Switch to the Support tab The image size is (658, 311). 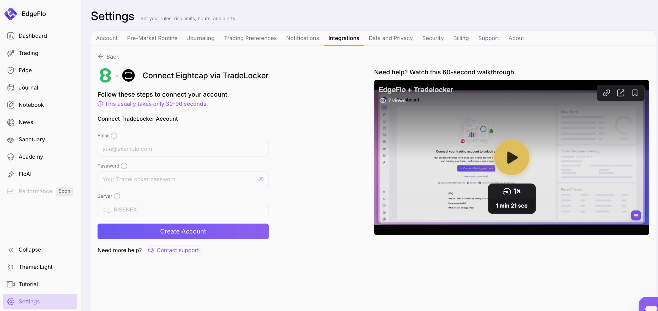489,38
